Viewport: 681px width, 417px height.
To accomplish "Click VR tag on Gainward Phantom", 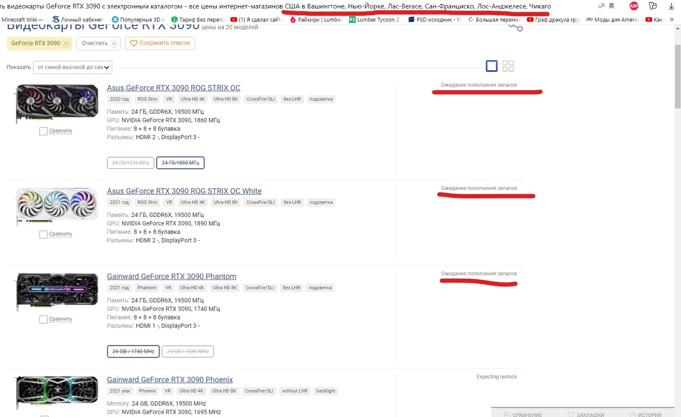I will pos(169,288).
